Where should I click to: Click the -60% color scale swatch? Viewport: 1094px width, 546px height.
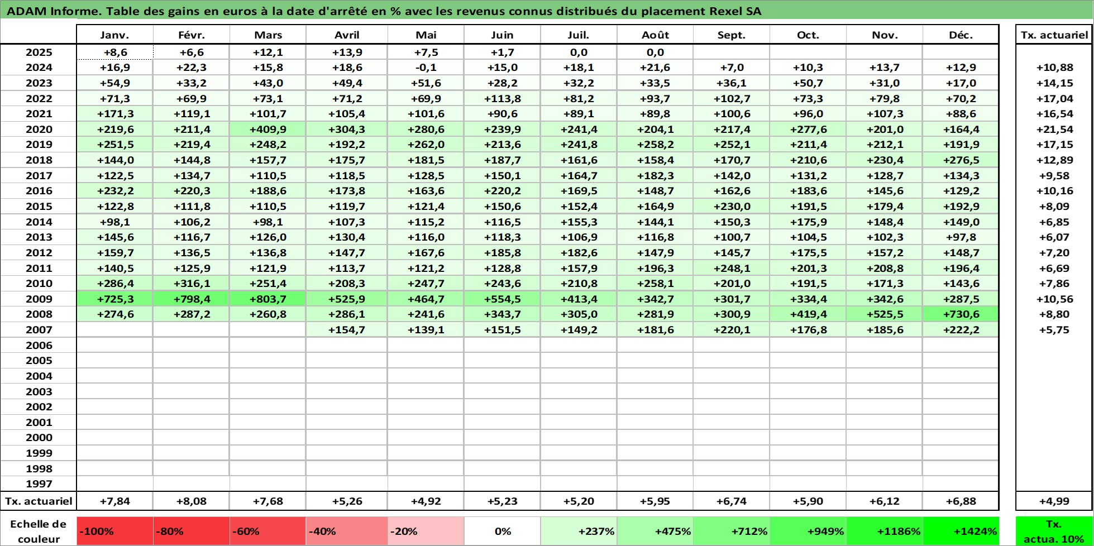click(x=268, y=531)
